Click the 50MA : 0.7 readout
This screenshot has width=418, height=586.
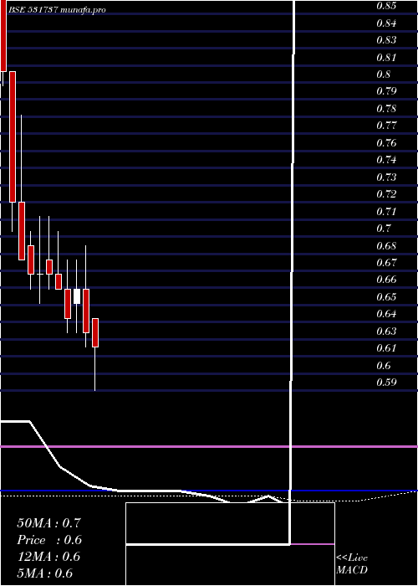[48, 523]
